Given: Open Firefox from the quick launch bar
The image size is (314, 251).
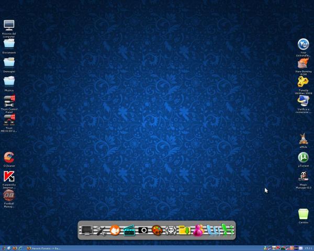Looking at the screenshot, I should tap(15, 248).
